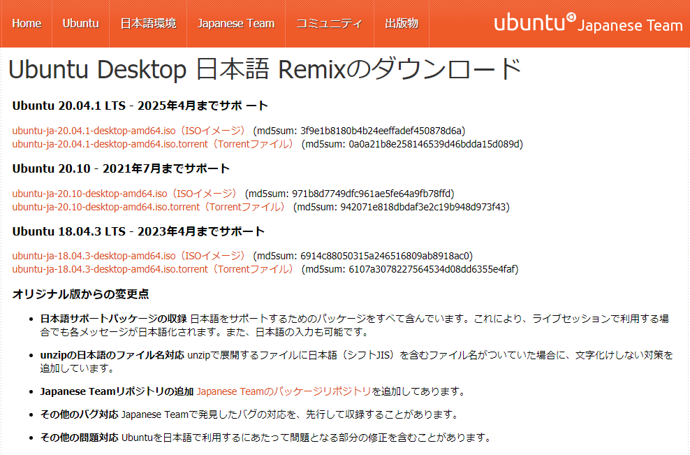Download the 20.04.1 Torrent file link
690x455 pixels.
153,144
